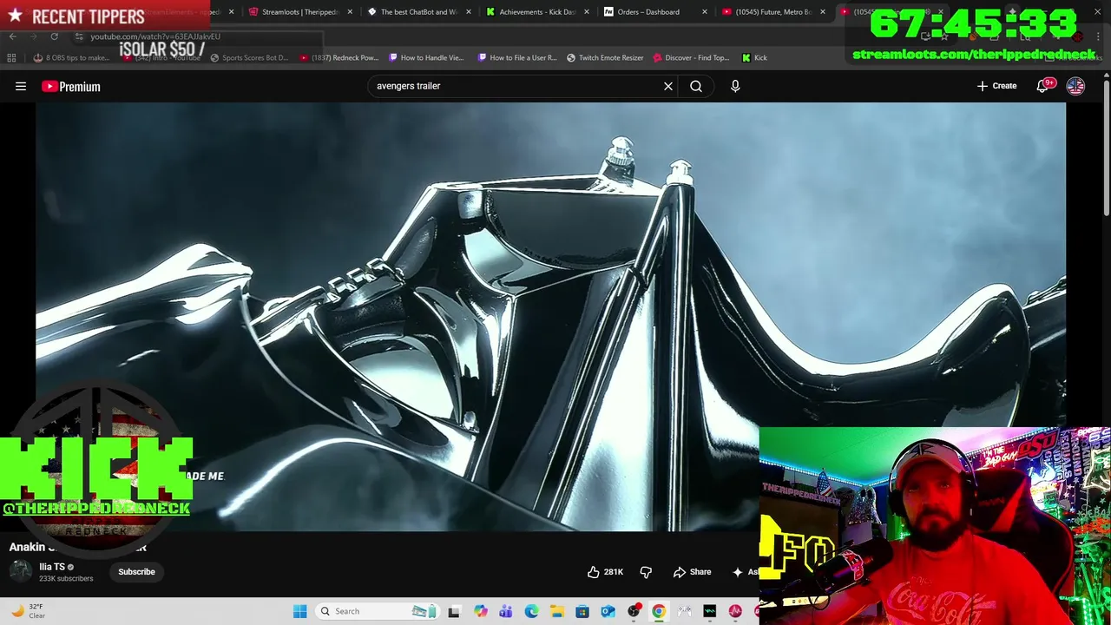
Task: Open 'Discover - Find Top...' bookmark
Action: pos(690,58)
